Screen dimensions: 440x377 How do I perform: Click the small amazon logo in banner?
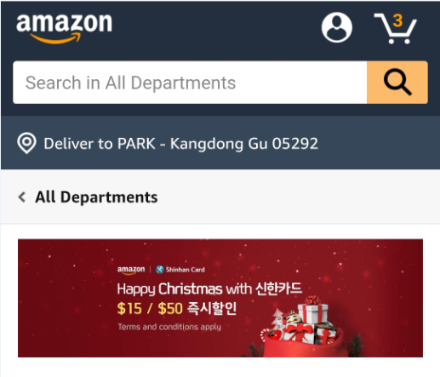click(131, 270)
